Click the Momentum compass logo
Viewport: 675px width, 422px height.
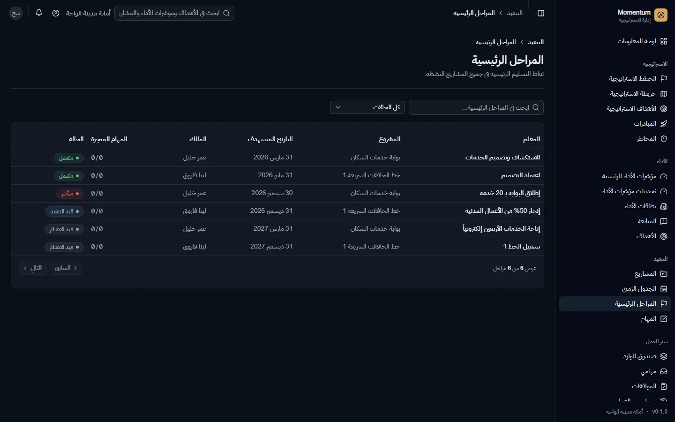point(661,15)
